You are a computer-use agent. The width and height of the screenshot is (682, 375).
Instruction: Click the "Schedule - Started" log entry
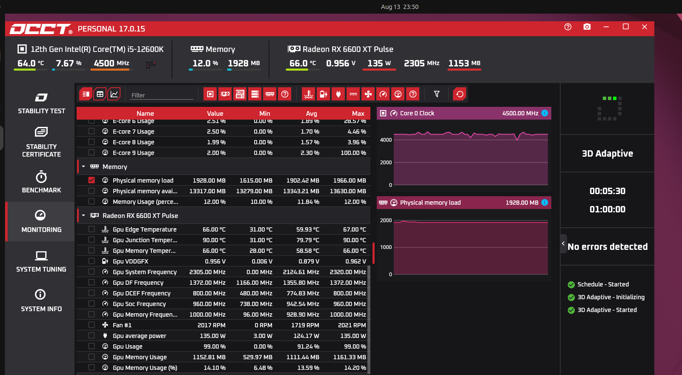[x=603, y=284]
